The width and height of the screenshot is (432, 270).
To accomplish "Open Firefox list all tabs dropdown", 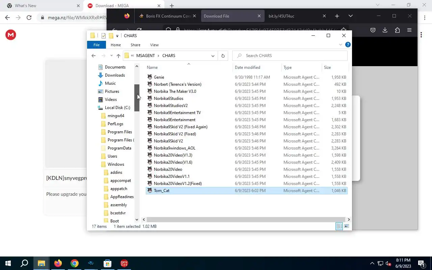I will pyautogui.click(x=350, y=16).
